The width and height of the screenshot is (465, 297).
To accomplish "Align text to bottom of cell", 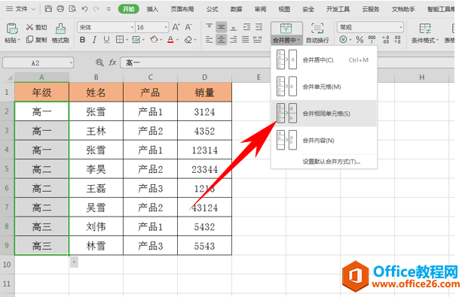I will 234,27.
